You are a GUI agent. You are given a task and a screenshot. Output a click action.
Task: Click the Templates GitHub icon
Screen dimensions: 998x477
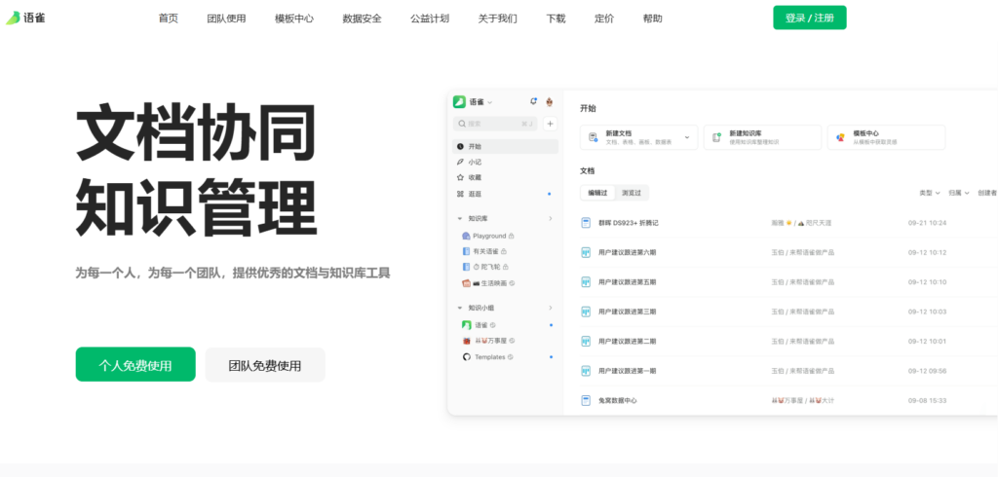pyautogui.click(x=466, y=357)
